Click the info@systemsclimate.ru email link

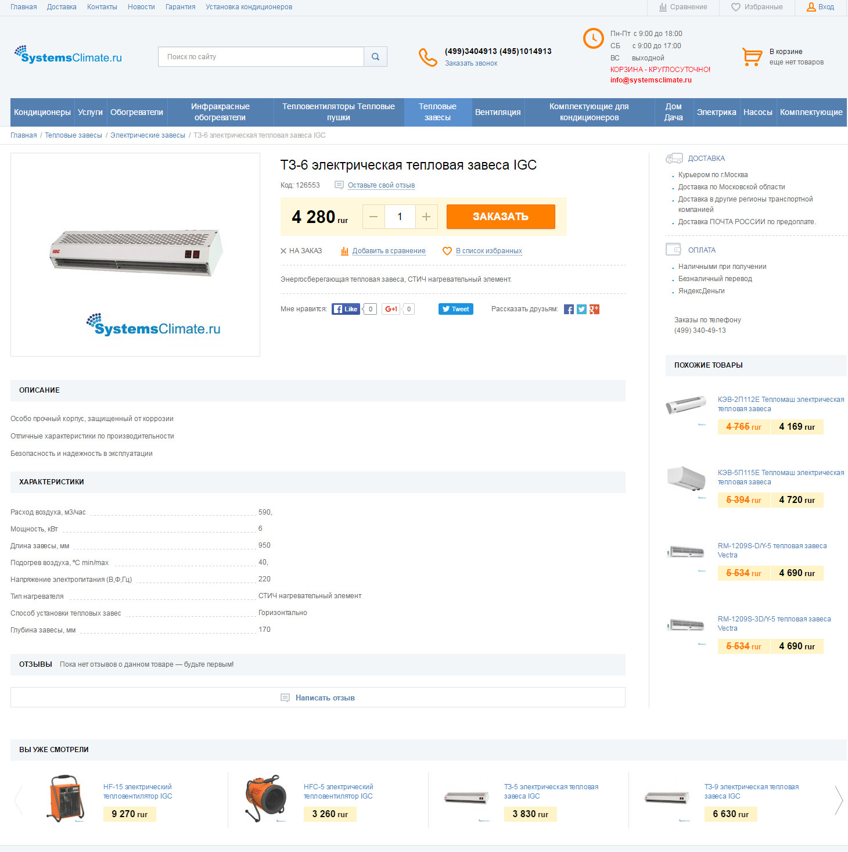[x=651, y=80]
